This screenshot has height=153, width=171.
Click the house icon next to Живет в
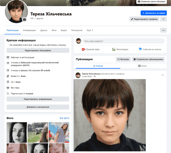pos(8,76)
